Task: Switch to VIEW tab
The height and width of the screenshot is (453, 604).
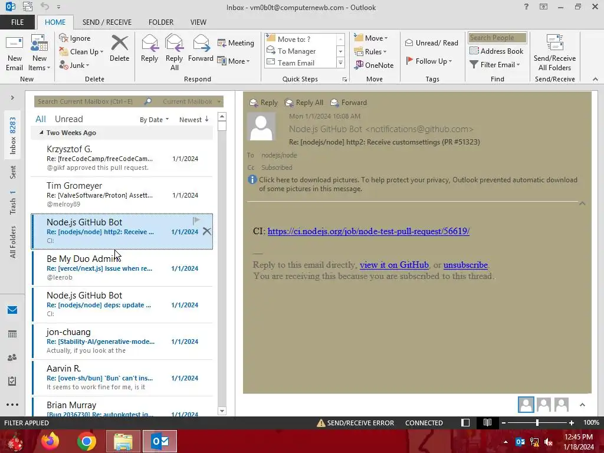Action: tap(198, 22)
